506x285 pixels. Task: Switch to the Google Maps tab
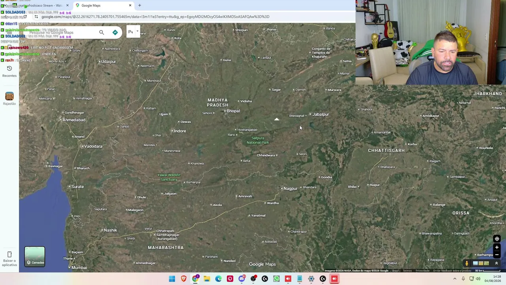103,6
